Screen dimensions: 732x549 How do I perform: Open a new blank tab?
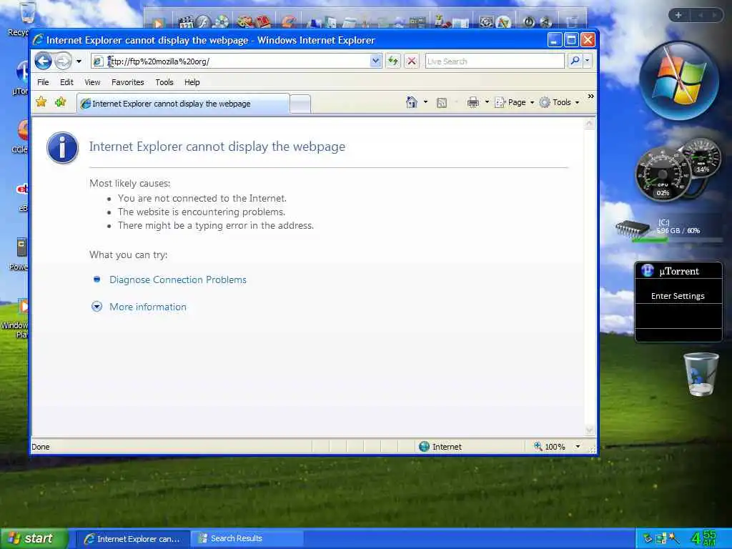[300, 104]
